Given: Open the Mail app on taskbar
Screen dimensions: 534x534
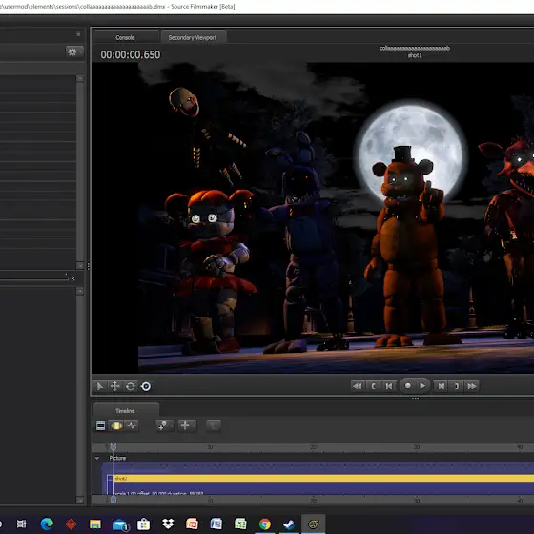Looking at the screenshot, I should click(x=120, y=524).
